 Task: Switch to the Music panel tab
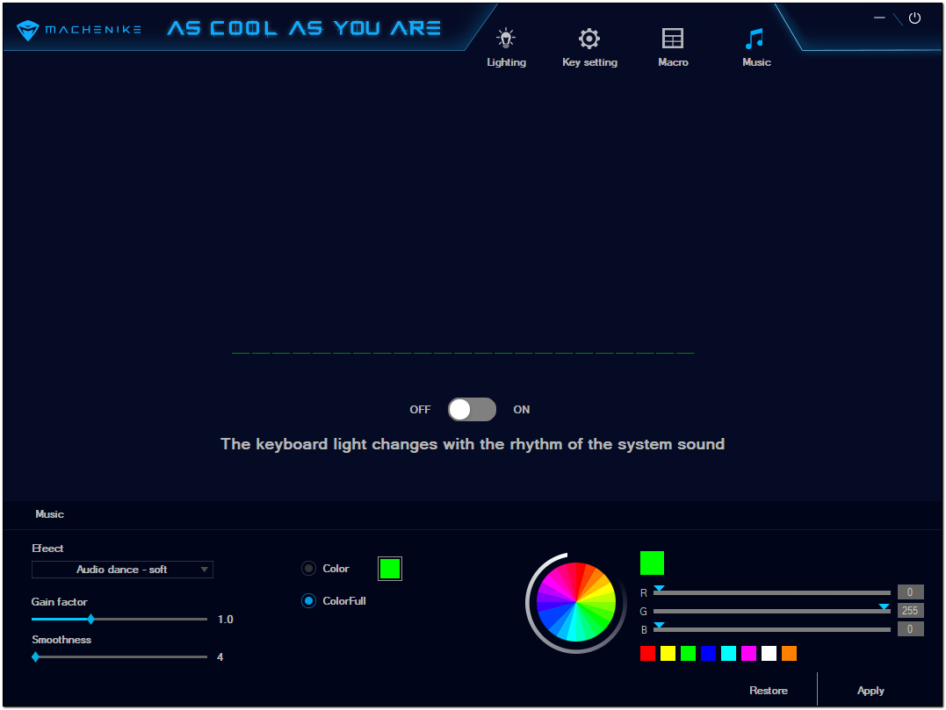tap(50, 514)
